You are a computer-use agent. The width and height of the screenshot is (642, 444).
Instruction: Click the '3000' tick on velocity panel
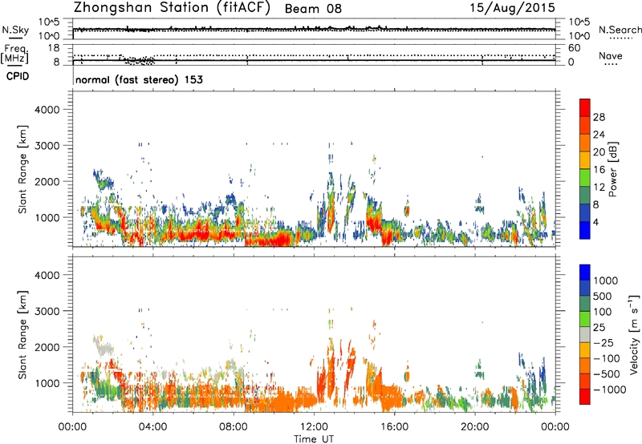(x=47, y=311)
